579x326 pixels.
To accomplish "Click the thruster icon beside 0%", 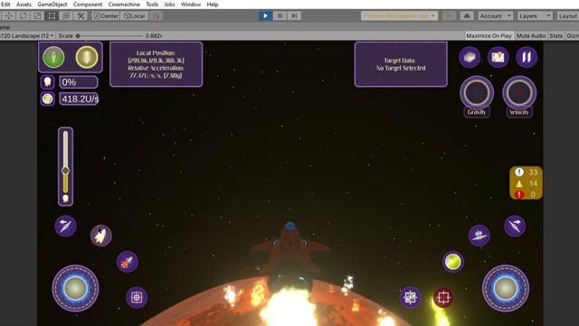I will (x=48, y=82).
